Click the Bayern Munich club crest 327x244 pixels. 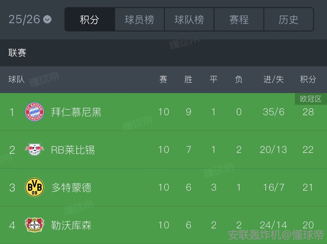[34, 112]
